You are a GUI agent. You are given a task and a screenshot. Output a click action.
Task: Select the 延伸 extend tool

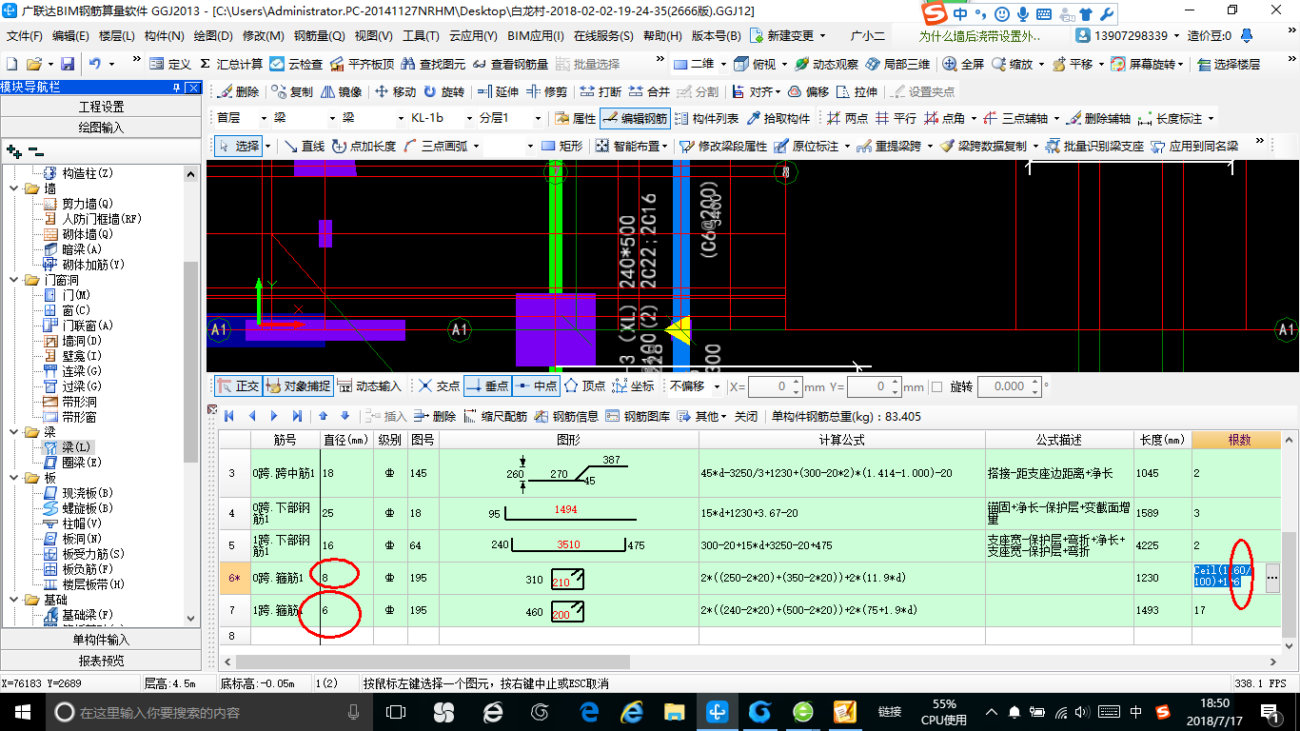[x=498, y=91]
